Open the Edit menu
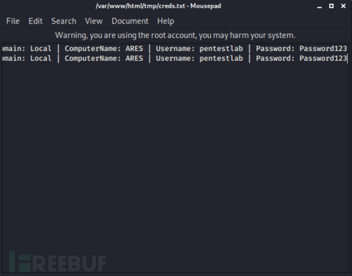Image resolution: width=352 pixels, height=276 pixels. coord(36,21)
